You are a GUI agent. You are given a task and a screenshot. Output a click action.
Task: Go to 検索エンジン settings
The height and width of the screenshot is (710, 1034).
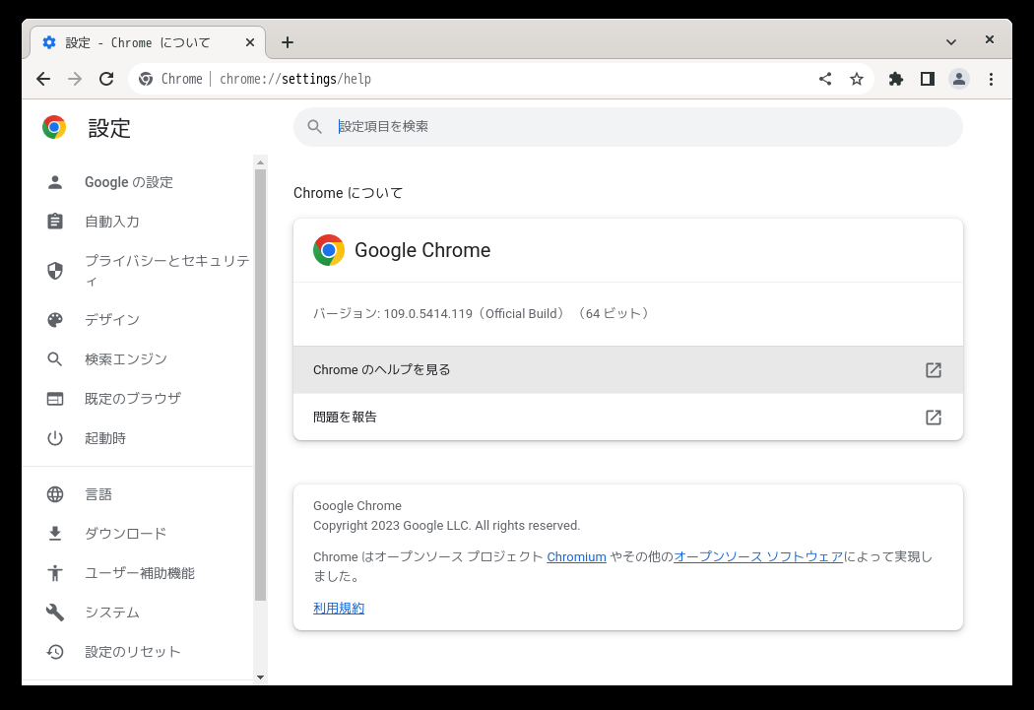point(126,359)
